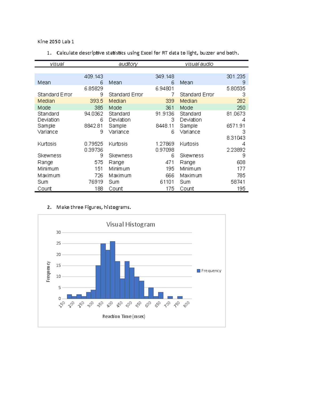Click the 'Make three Figures, histograms.' text
The width and height of the screenshot is (320, 414).
[x=94, y=207]
